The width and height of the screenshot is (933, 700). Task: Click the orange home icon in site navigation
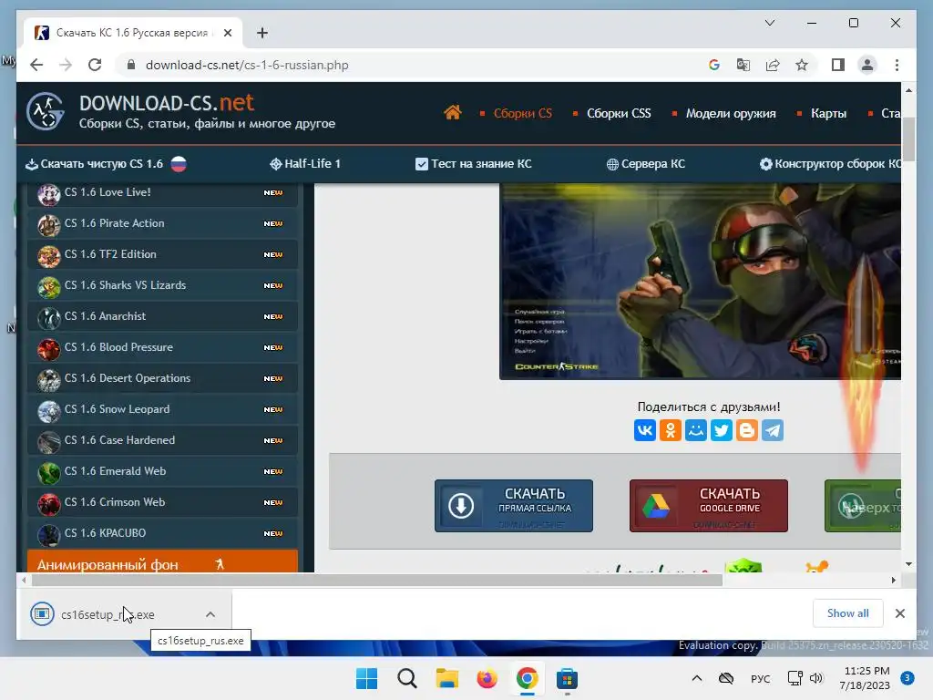(452, 112)
